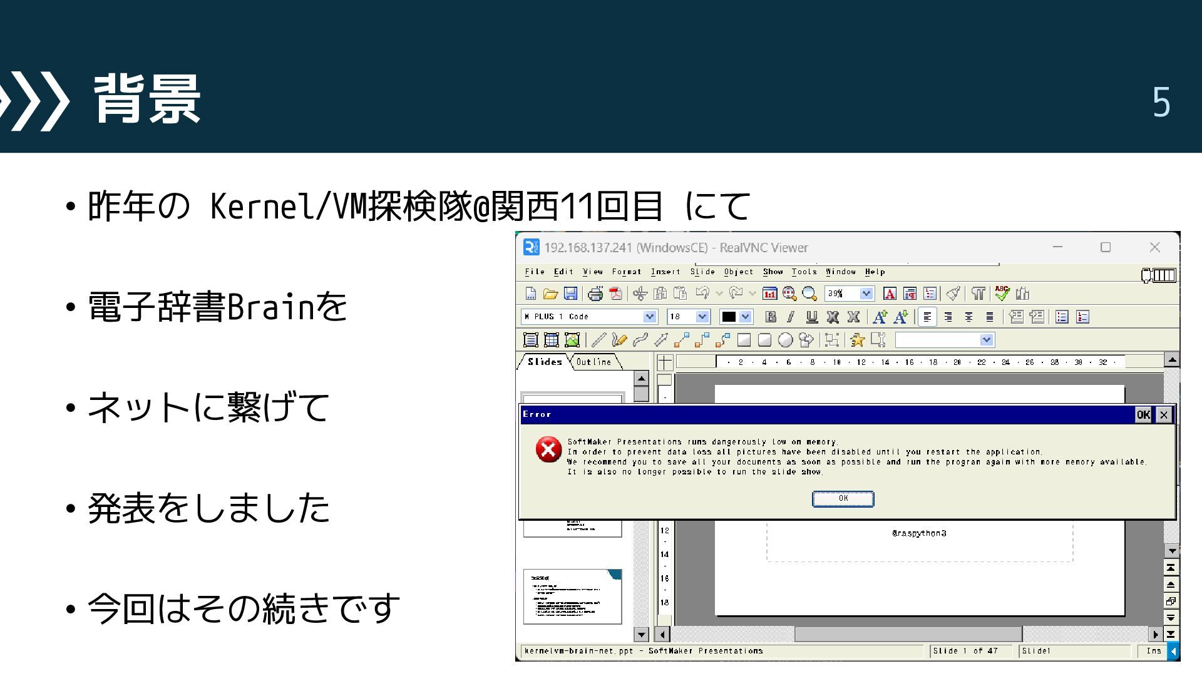1202x676 pixels.
Task: Export to PDF using the PDF icon
Action: pyautogui.click(x=616, y=294)
